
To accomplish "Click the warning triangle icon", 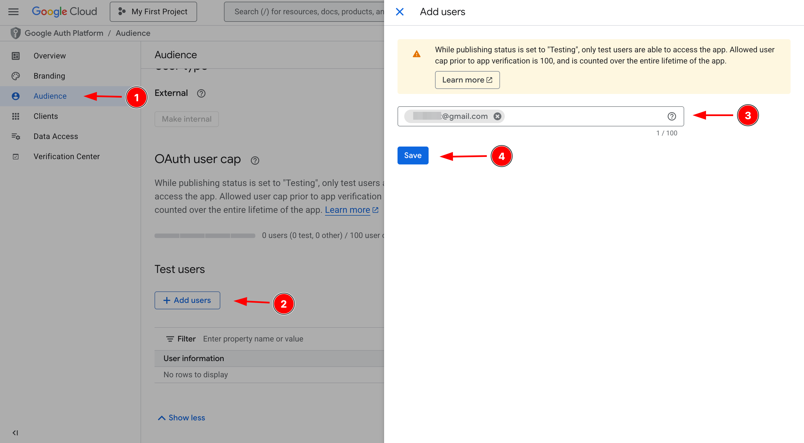I will click(x=417, y=54).
